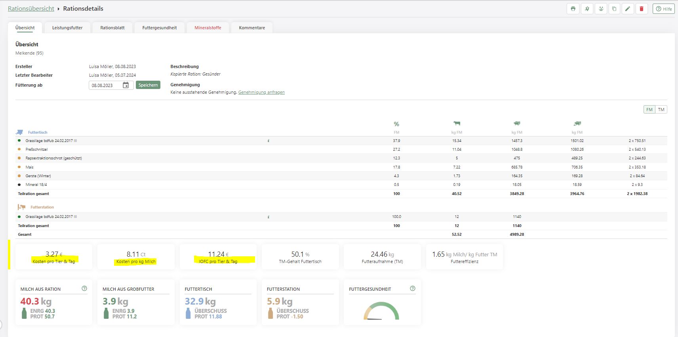Click green dot beside Futtertisch Grassilage
678x337 pixels.
click(19, 140)
